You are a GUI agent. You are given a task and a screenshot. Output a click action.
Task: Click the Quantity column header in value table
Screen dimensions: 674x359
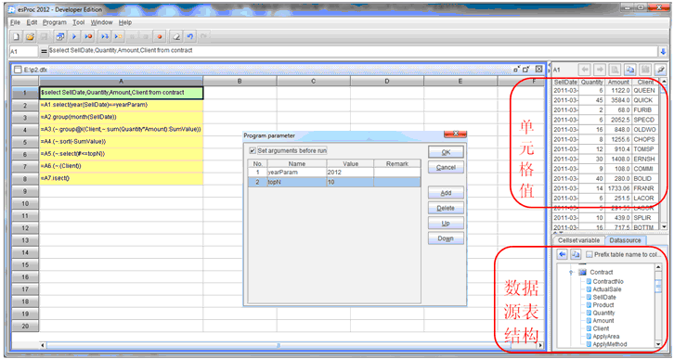click(591, 82)
